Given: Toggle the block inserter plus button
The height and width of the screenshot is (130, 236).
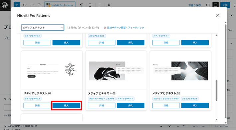Looking at the screenshot, I should pyautogui.click(x=17, y=5).
